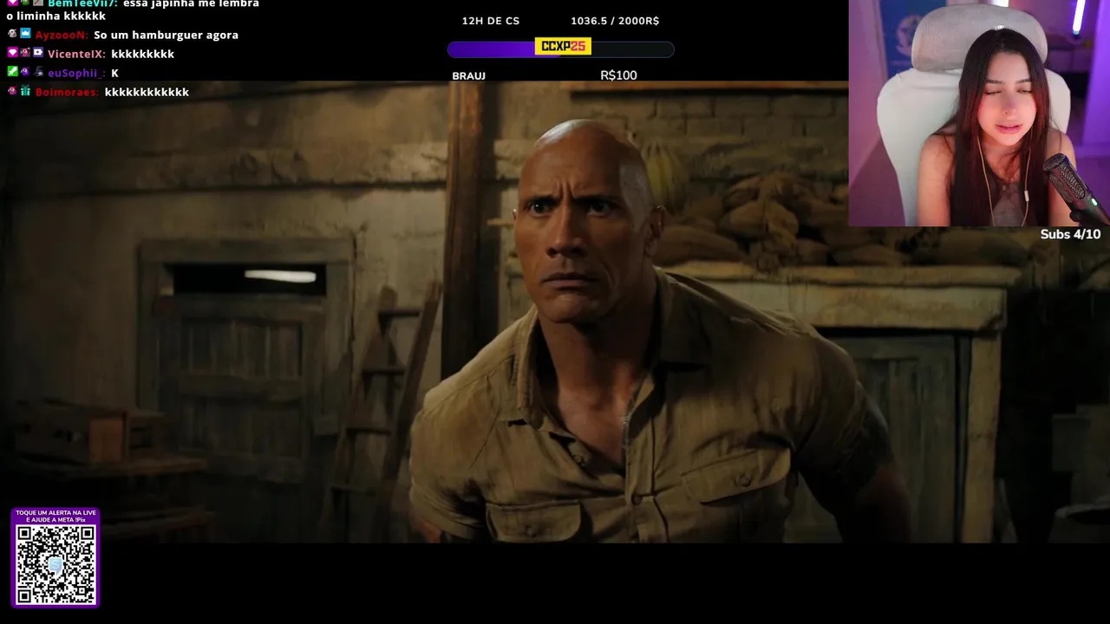Click the purple donation goal progress bar

[x=561, y=49]
